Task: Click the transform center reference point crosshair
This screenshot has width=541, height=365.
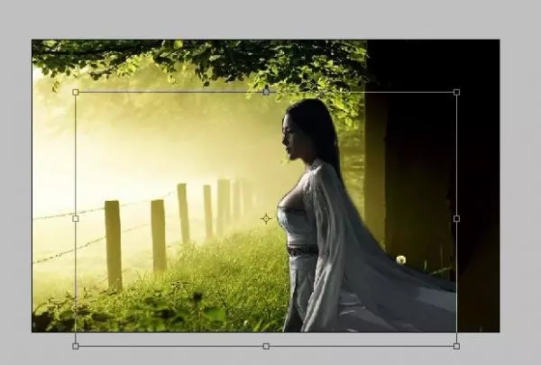Action: [265, 218]
